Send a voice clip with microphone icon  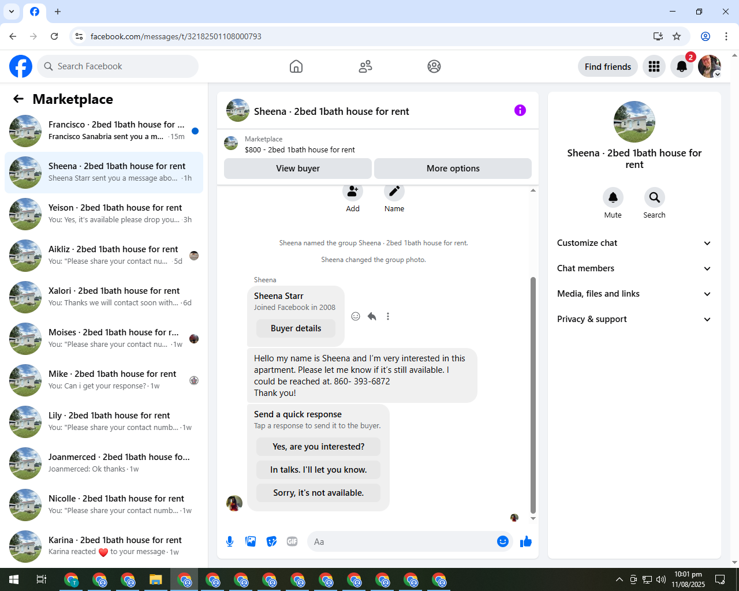pyautogui.click(x=230, y=541)
